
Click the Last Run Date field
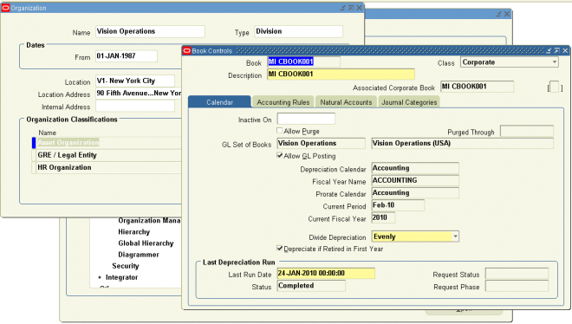click(x=326, y=274)
